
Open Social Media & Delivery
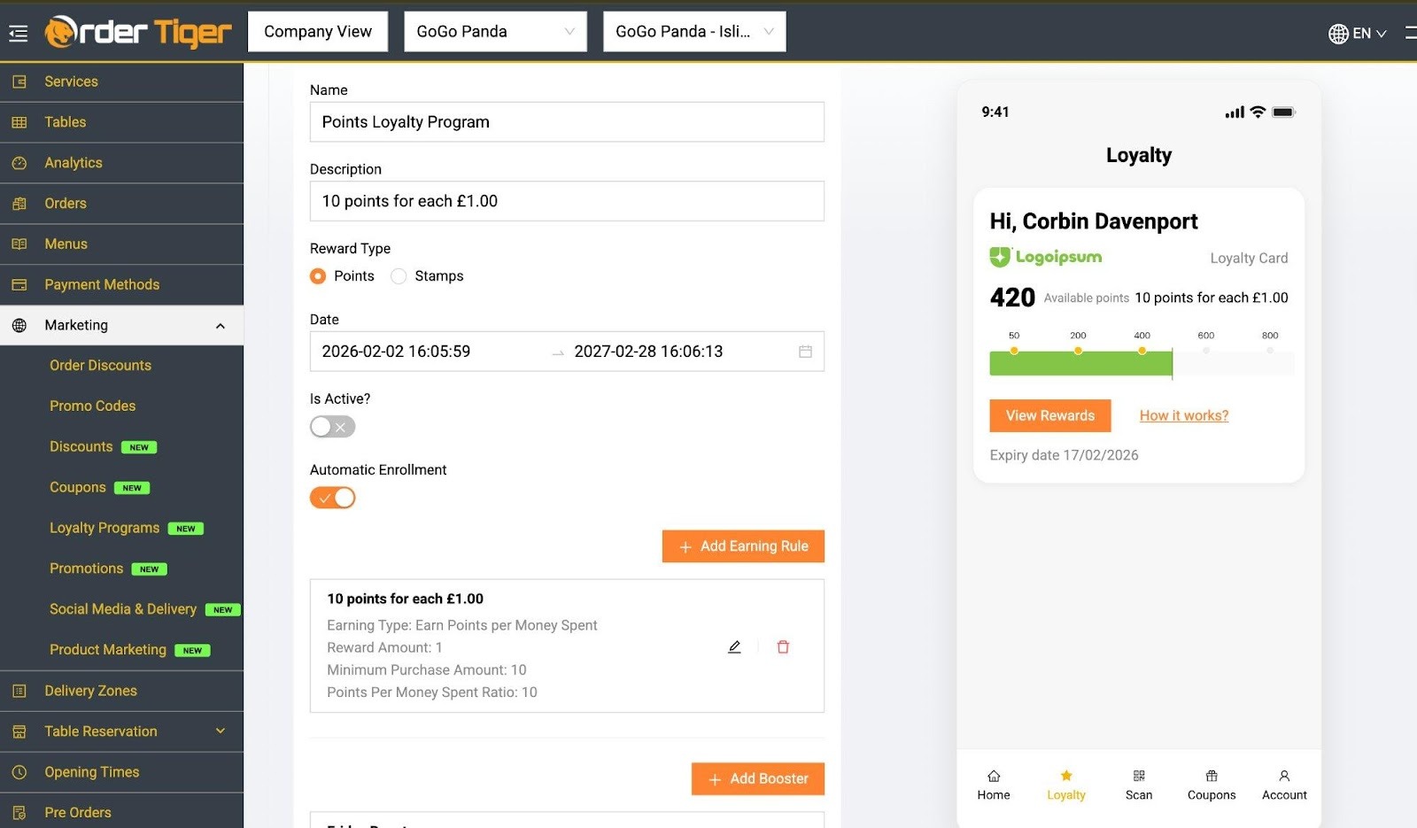coord(123,610)
